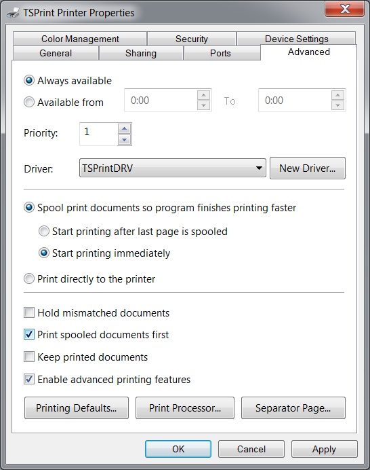The image size is (370, 470).
Task: Increase the To end time
Action: coord(337,95)
